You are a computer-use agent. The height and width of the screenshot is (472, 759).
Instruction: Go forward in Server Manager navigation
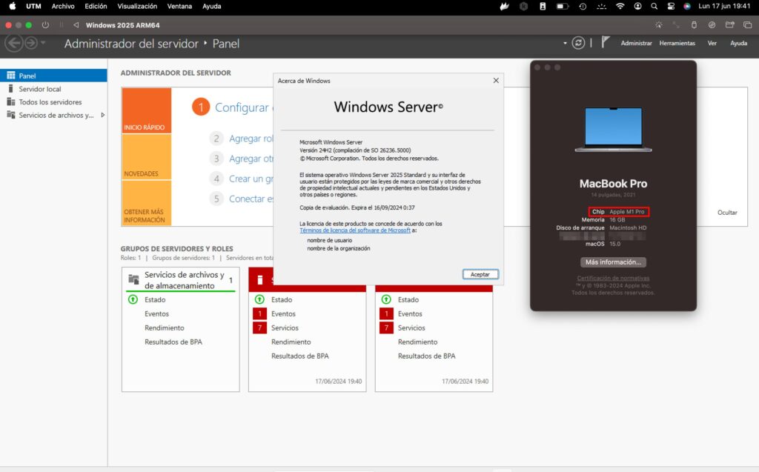[x=31, y=43]
